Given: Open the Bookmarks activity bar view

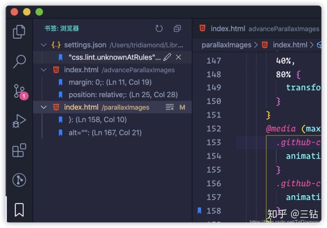Looking at the screenshot, I should pos(19,210).
